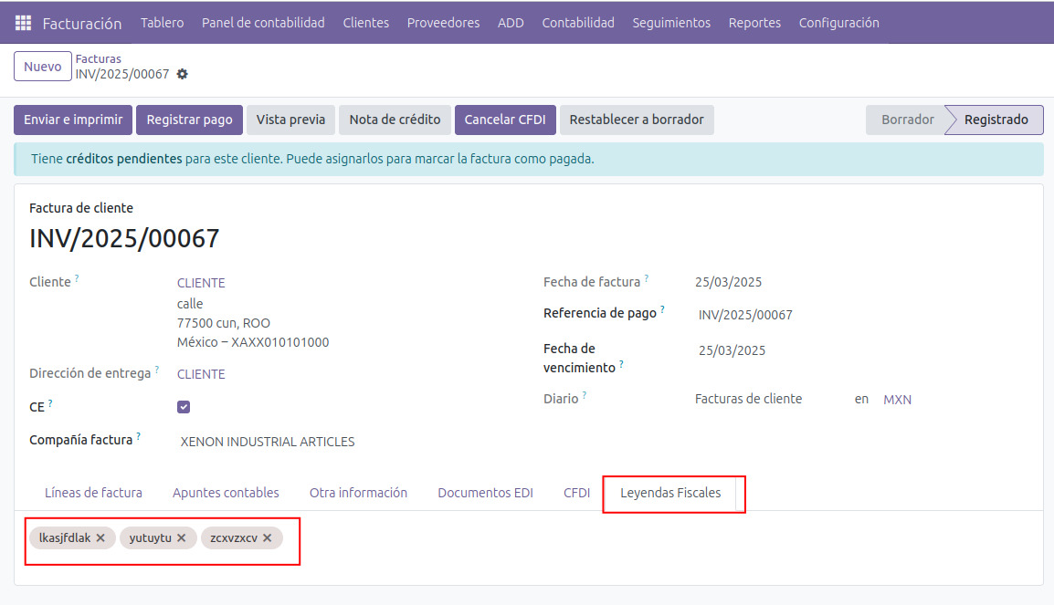
Task: Open the Contabilidad menu
Action: [x=577, y=23]
